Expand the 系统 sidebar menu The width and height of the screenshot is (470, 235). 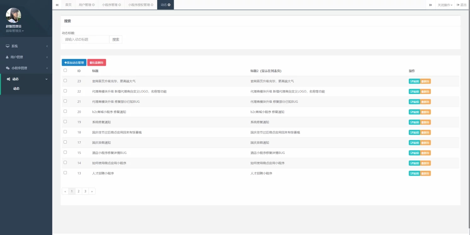pos(26,46)
